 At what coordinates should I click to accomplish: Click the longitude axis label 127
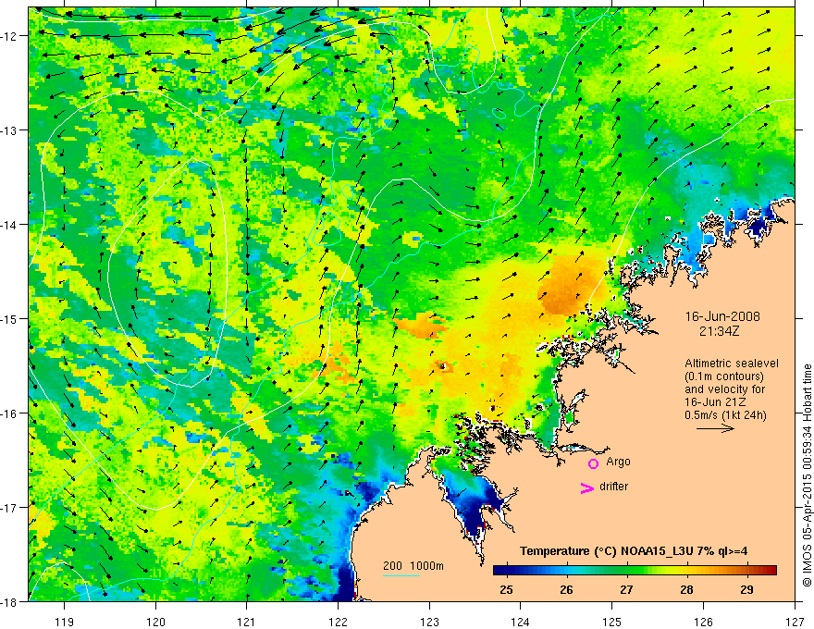click(795, 622)
